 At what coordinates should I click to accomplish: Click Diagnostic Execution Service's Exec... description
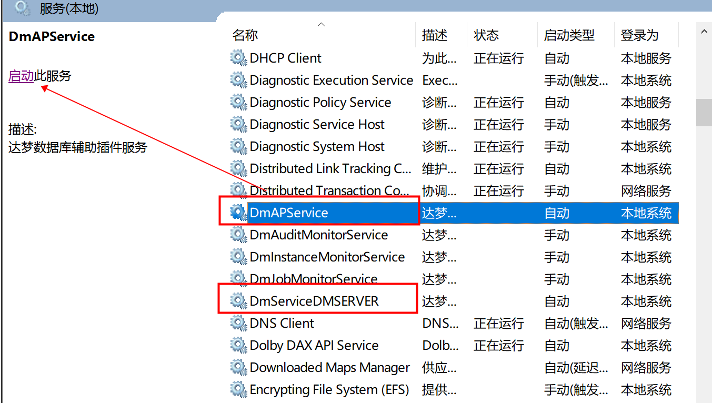[x=440, y=80]
